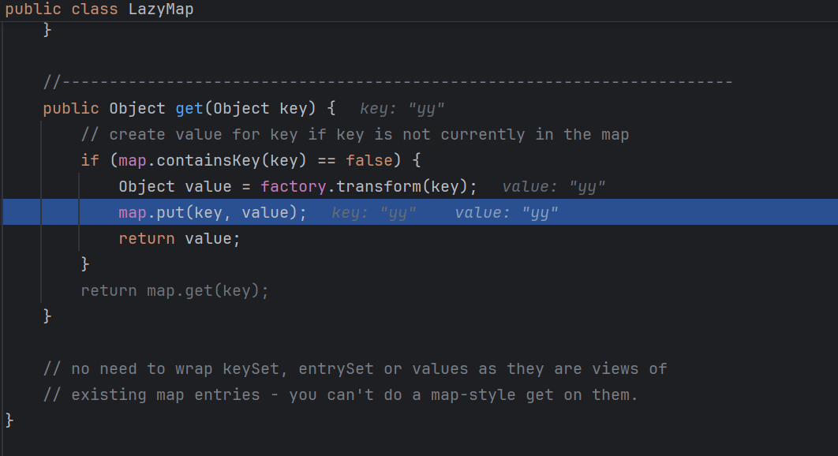Click the closing brace of the if block
838x456 pixels.
click(x=84, y=264)
